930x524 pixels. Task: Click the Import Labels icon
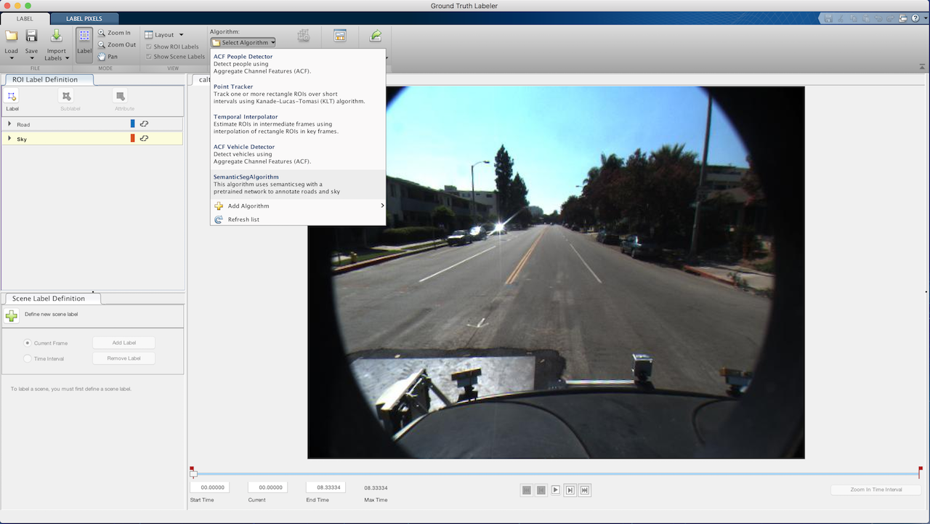[x=56, y=36]
